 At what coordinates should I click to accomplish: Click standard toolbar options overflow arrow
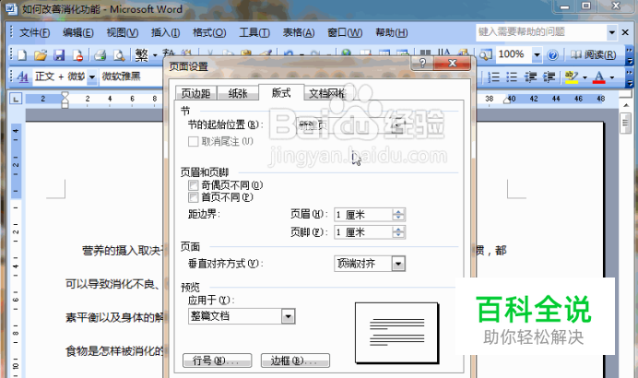(630, 55)
